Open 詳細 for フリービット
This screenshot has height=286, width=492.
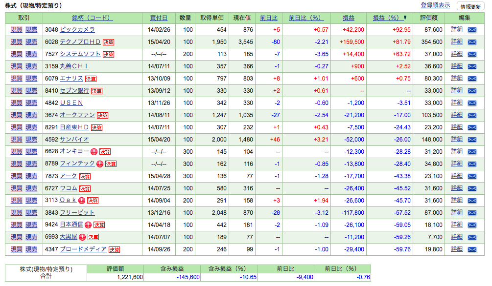point(457,212)
